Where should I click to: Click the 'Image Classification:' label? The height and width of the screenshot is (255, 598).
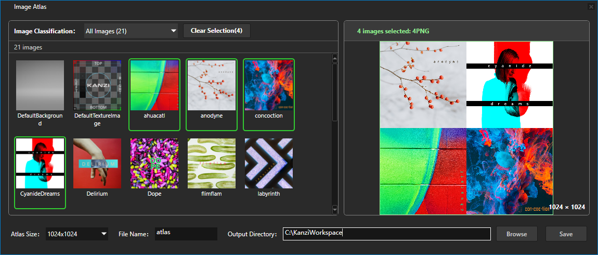45,31
